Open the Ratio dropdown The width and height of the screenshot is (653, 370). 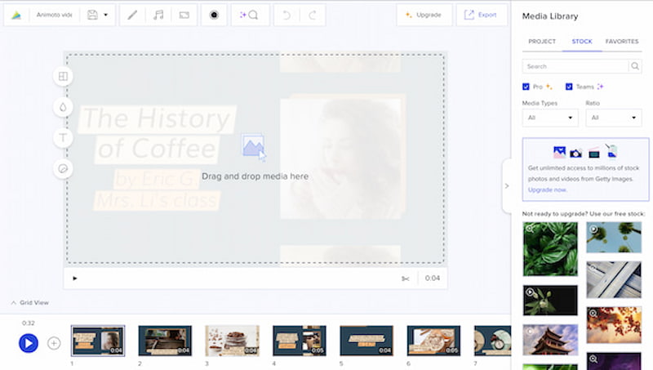[613, 118]
